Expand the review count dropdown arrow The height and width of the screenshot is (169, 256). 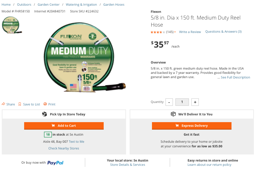click(175, 32)
